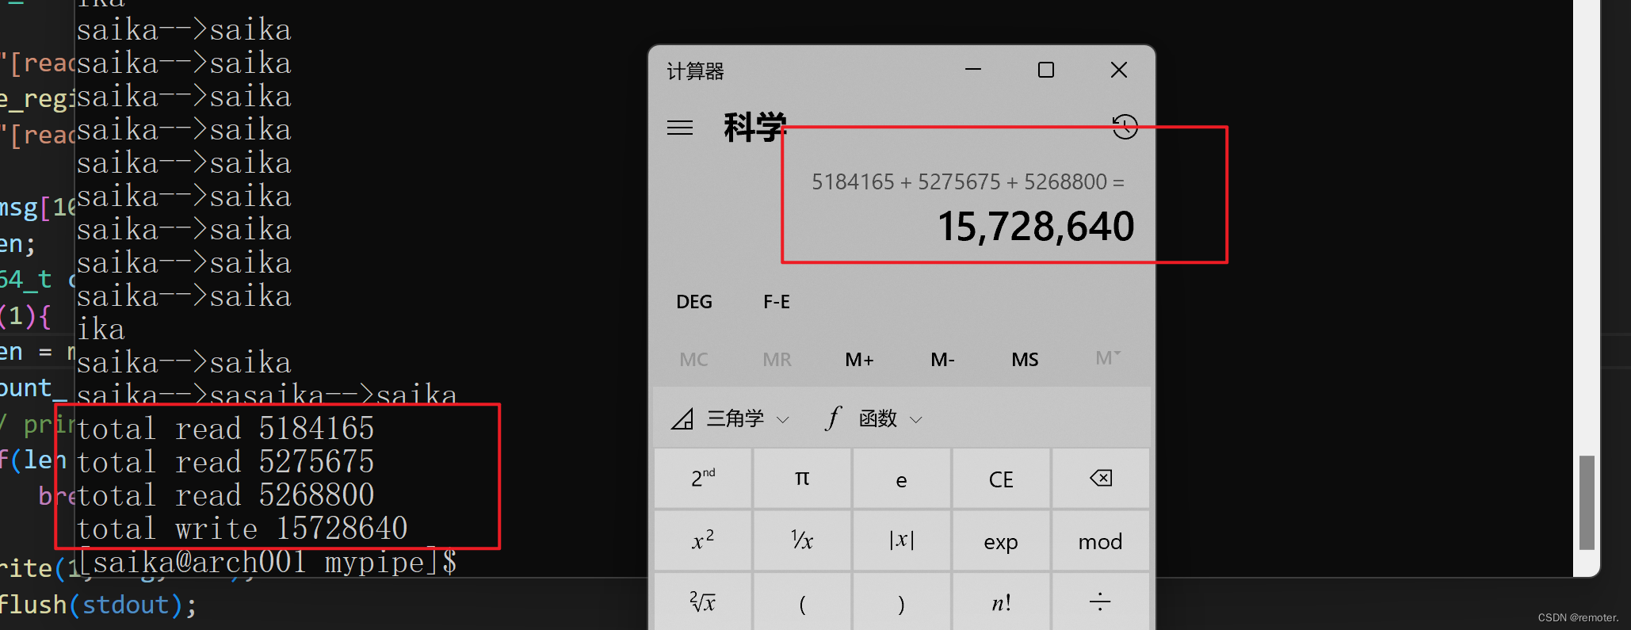Store value with MS button
1631x630 pixels.
tap(1025, 360)
